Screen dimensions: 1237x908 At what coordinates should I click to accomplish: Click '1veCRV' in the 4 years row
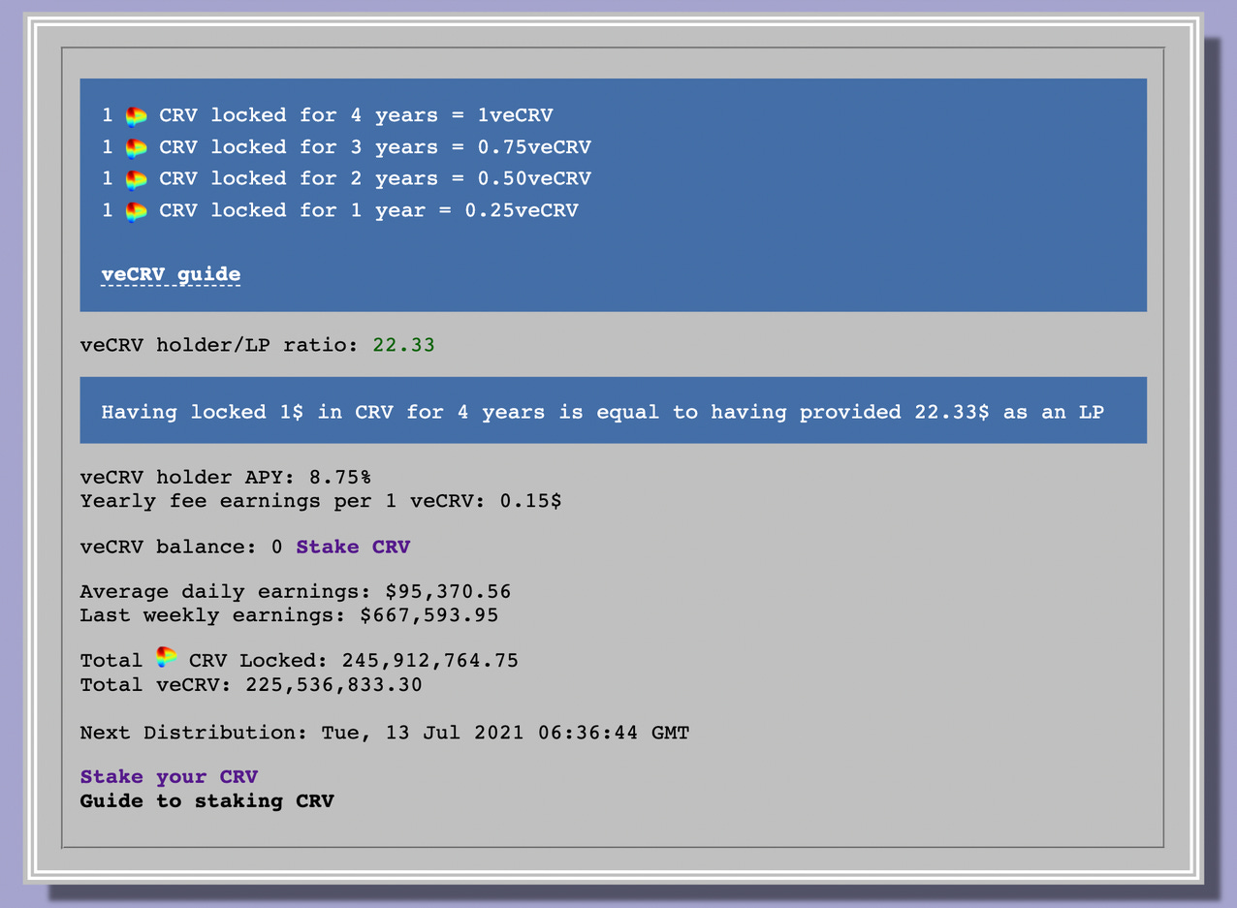tap(515, 115)
